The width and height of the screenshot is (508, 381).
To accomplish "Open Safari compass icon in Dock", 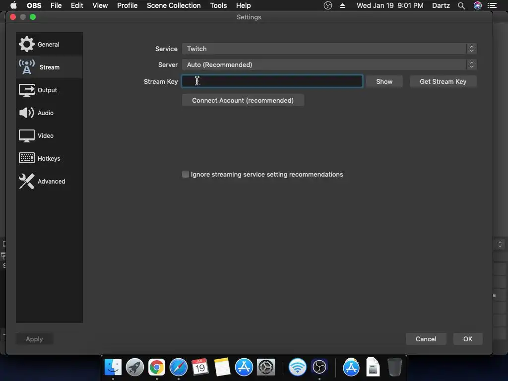I will (179, 367).
